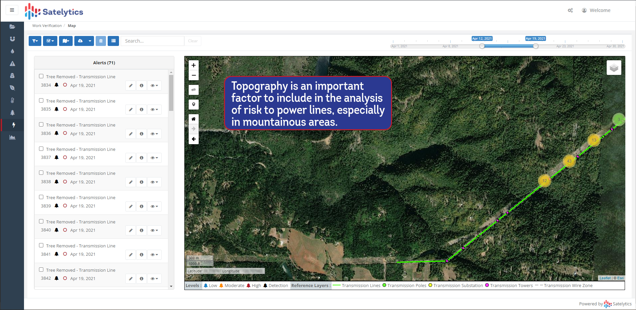Screen dimensions: 636x310
Task: Open the tree icon in sidebar
Action: pos(12,113)
